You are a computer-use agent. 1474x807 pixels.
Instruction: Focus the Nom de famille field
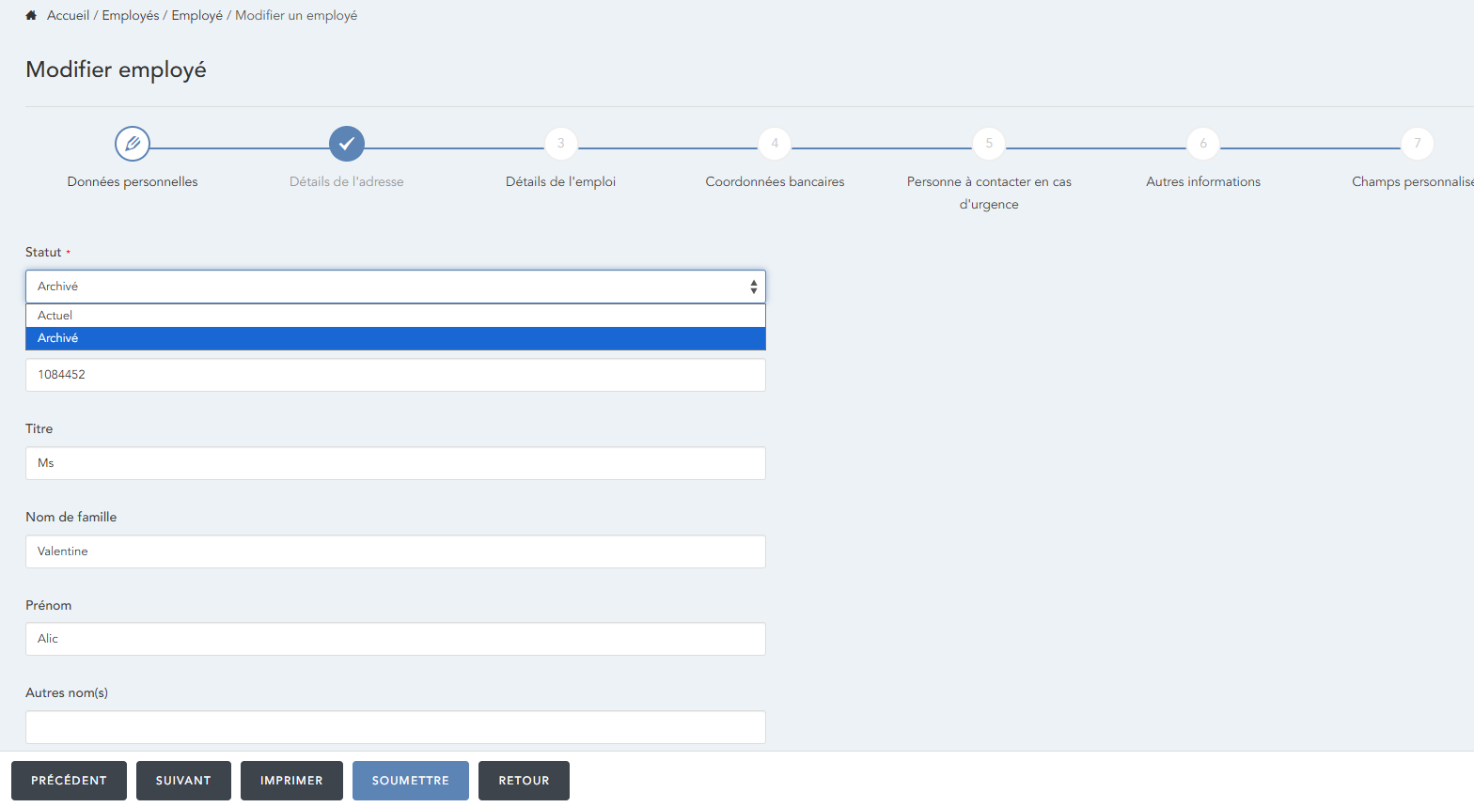pyautogui.click(x=395, y=551)
